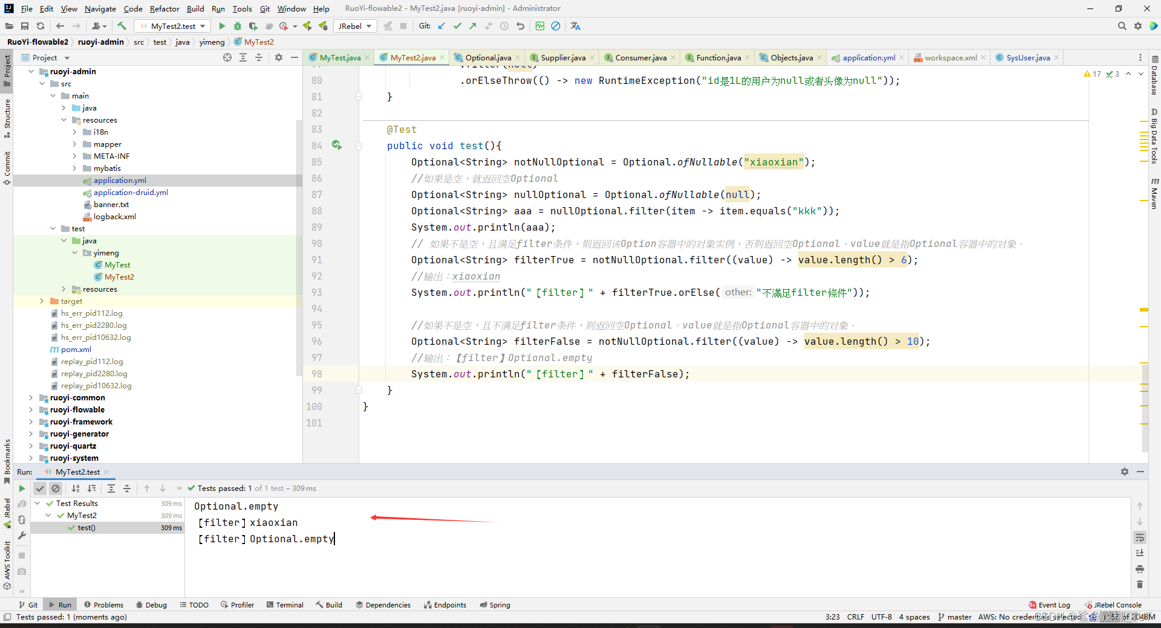The image size is (1161, 628).
Task: Click the print icon beside console output
Action: tap(1140, 569)
